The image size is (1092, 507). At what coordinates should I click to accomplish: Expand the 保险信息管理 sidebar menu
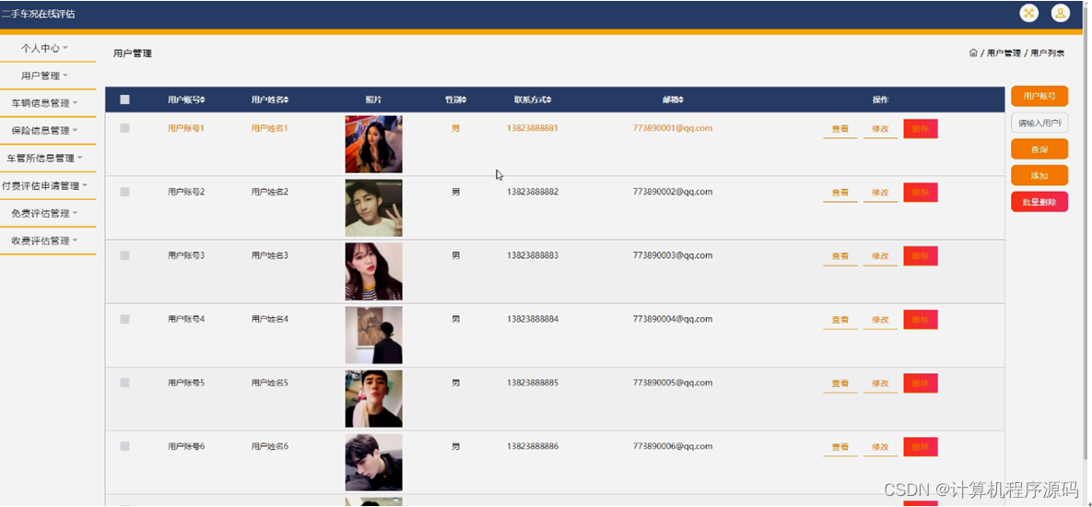(44, 130)
